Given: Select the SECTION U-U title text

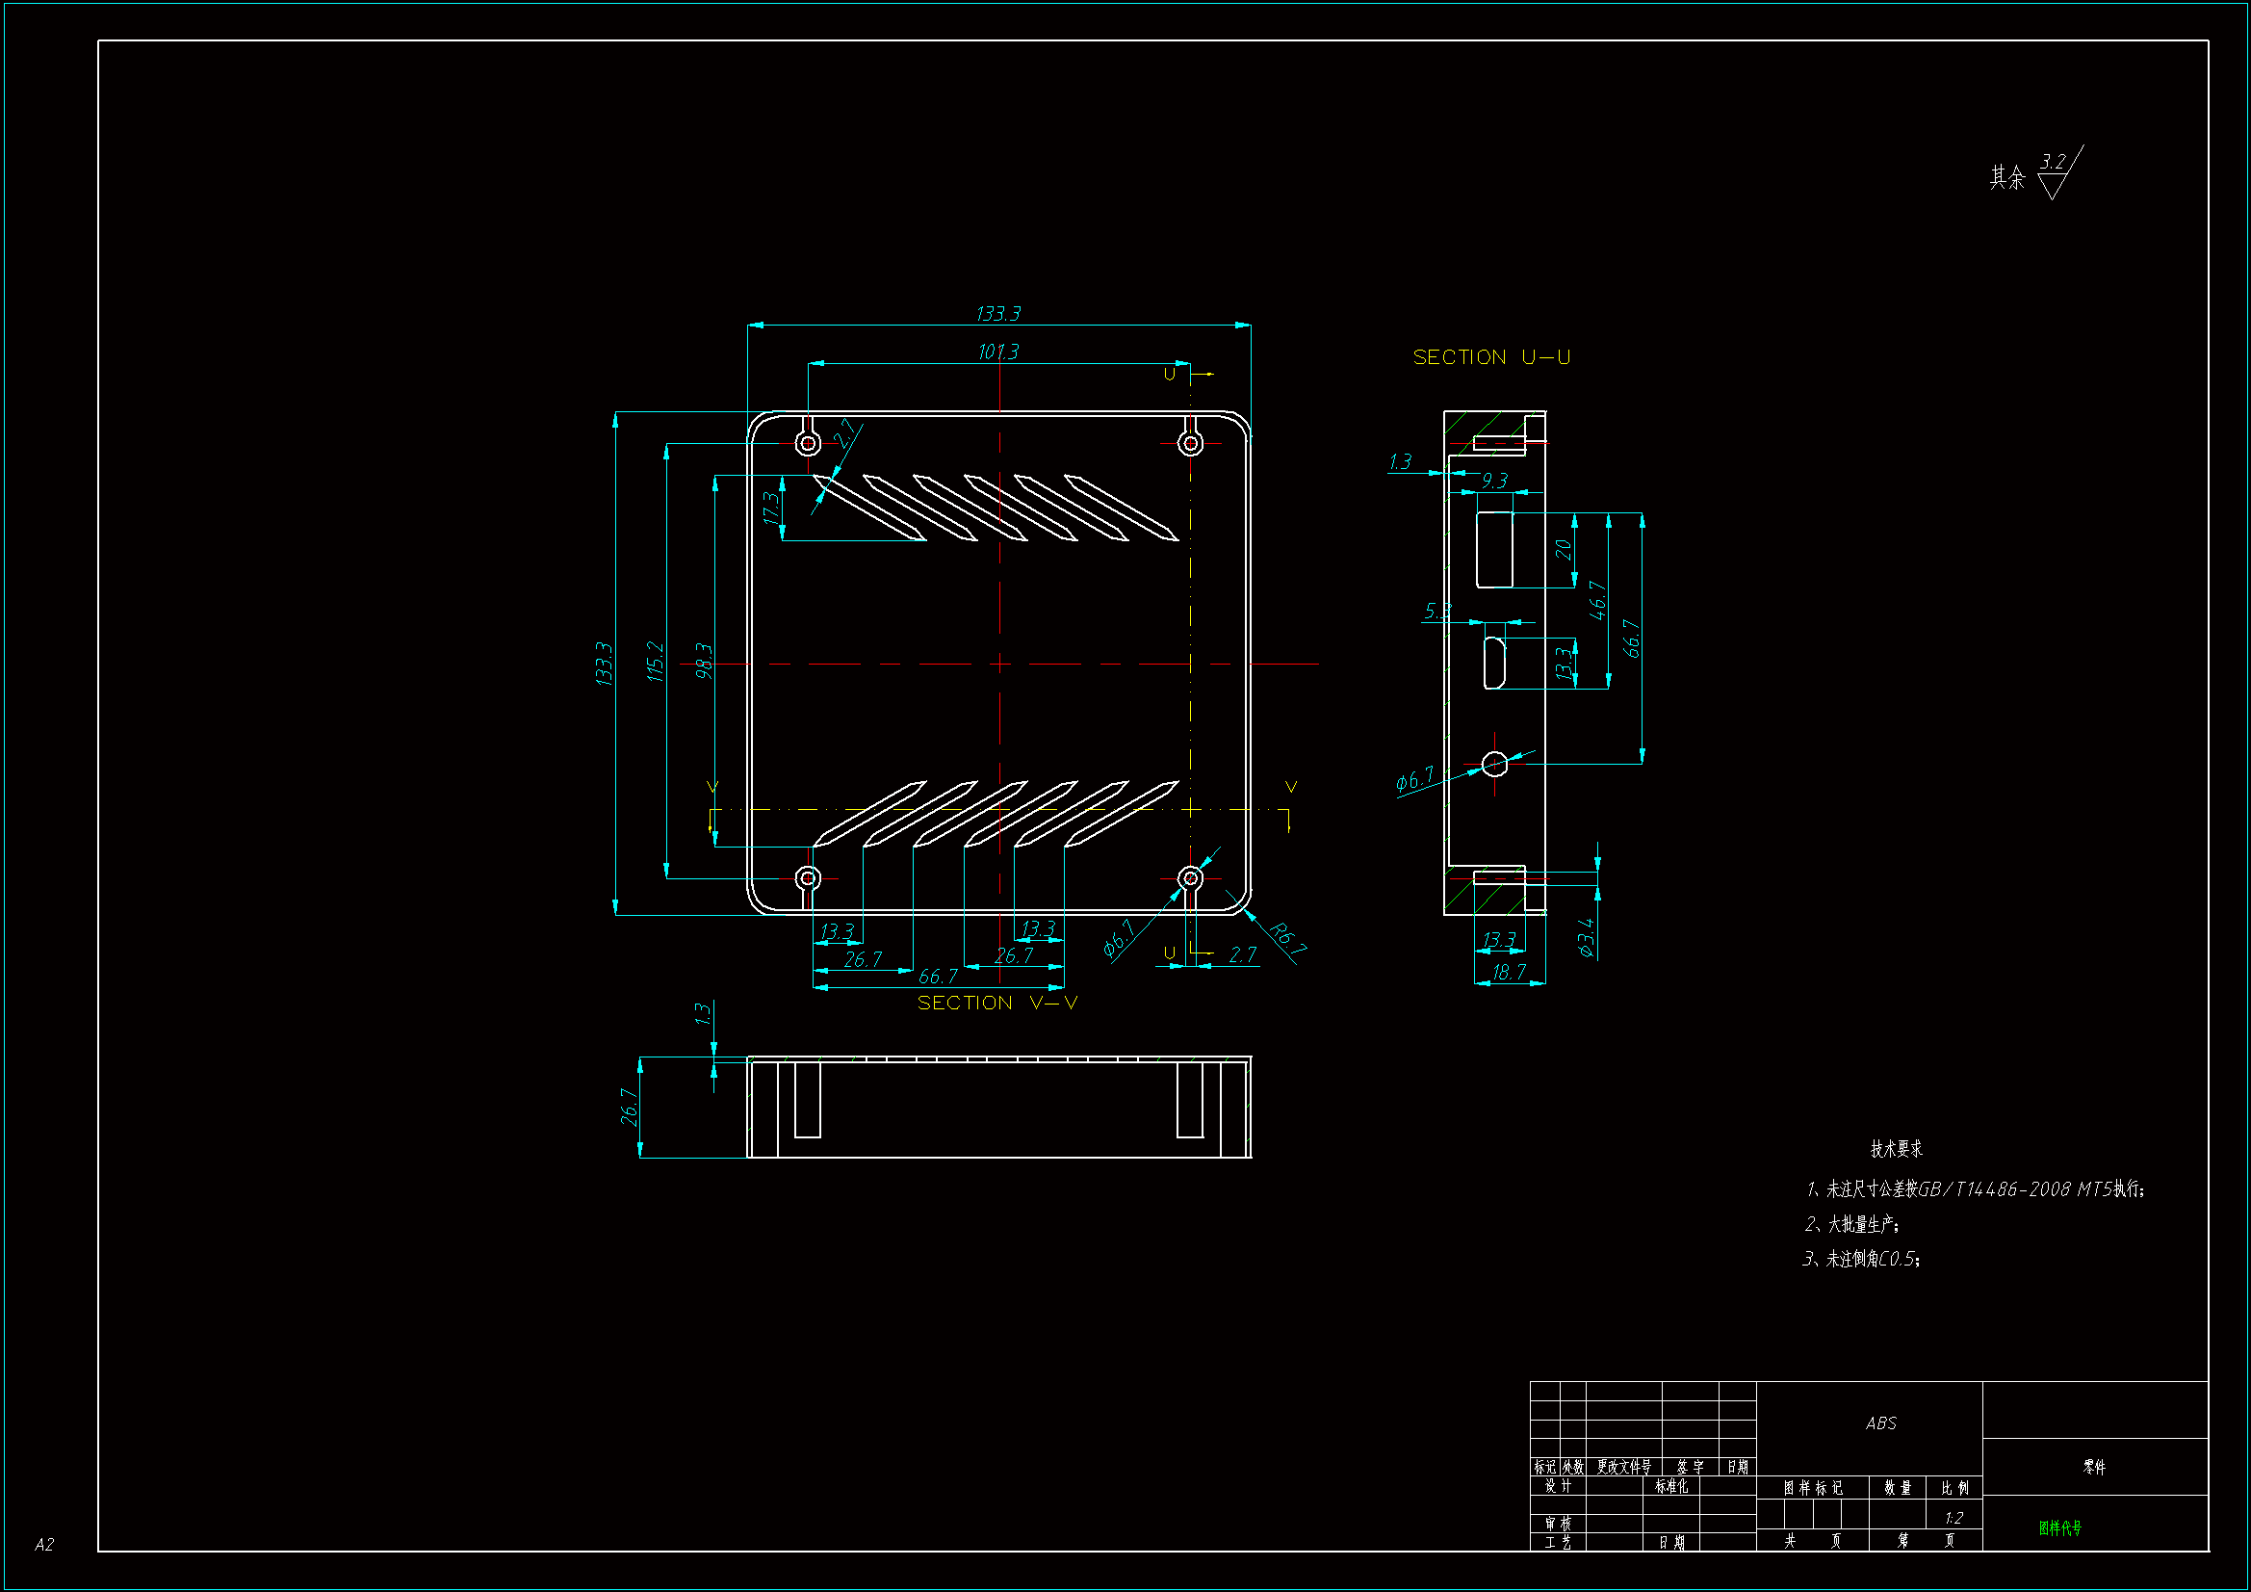Looking at the screenshot, I should 1491,357.
